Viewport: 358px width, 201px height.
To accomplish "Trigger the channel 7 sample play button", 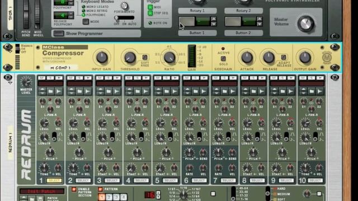I will tap(233, 78).
